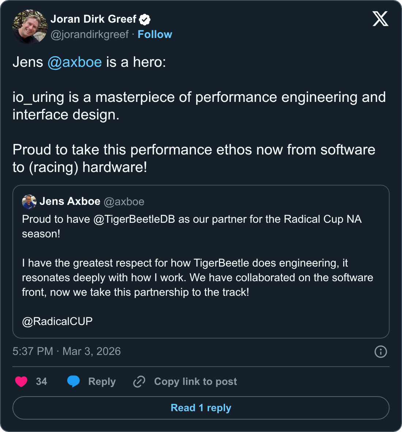The width and height of the screenshot is (402, 432).
Task: Click the 34 likes count
Action: point(41,382)
